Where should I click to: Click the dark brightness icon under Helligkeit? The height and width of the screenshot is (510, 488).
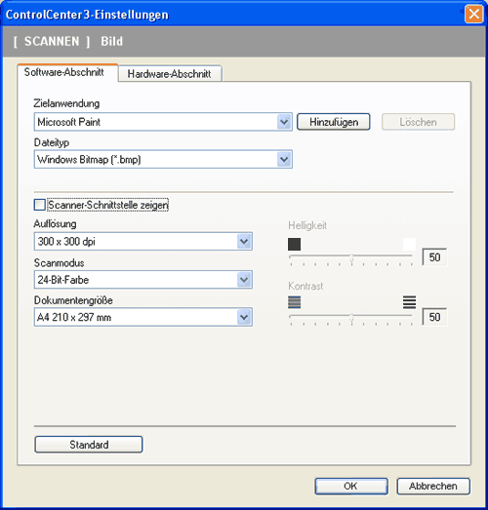(295, 244)
